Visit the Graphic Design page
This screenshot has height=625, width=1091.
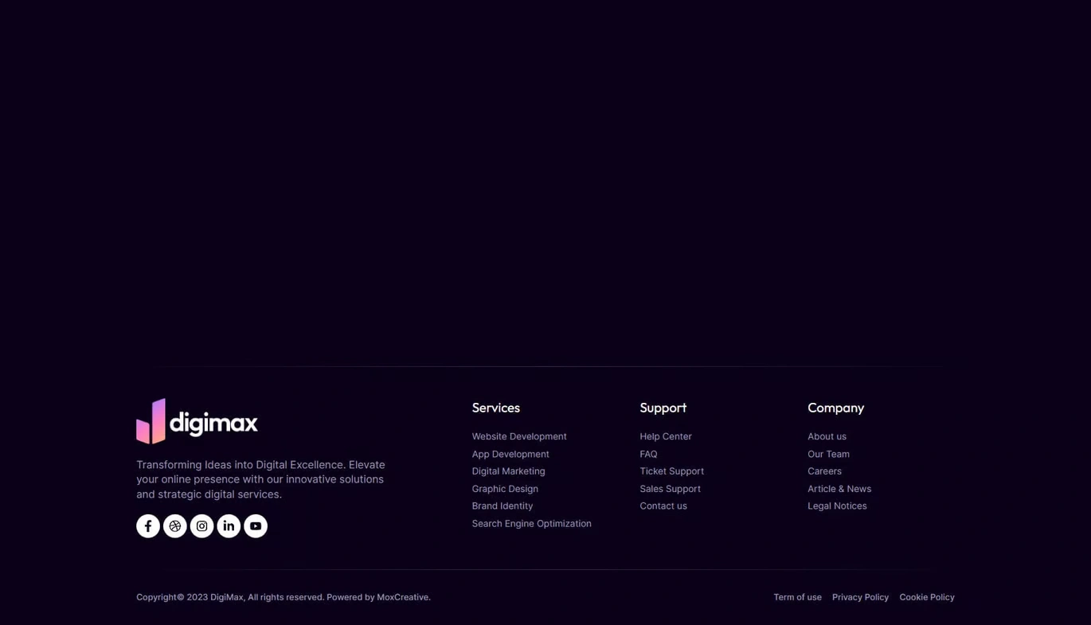click(x=505, y=489)
